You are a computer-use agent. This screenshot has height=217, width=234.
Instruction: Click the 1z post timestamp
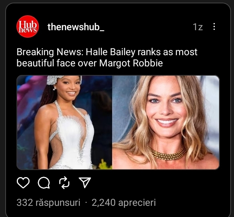click(198, 27)
